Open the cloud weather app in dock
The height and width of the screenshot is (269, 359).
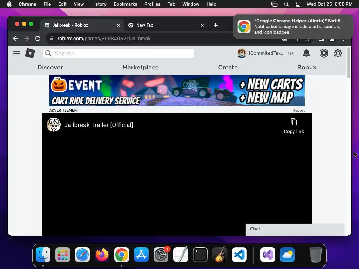[x=287, y=255]
